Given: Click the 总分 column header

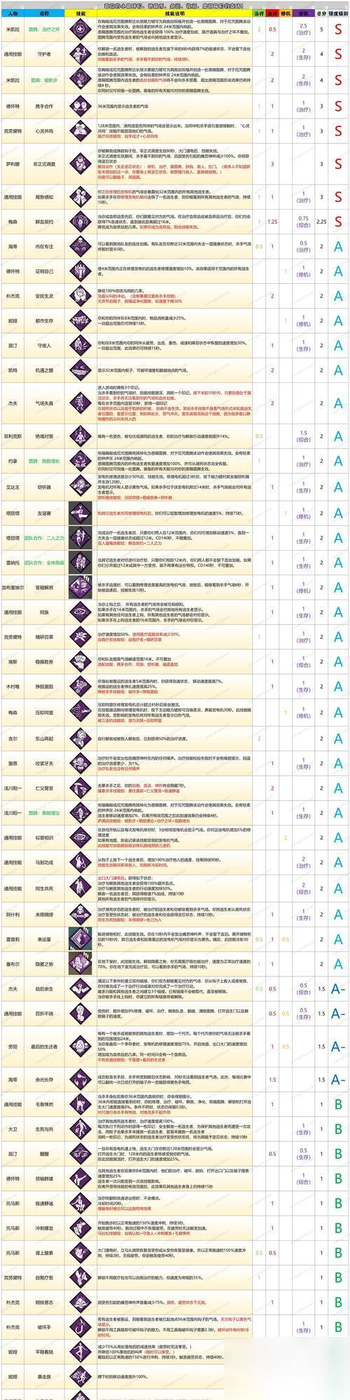Looking at the screenshot, I should (x=321, y=13).
